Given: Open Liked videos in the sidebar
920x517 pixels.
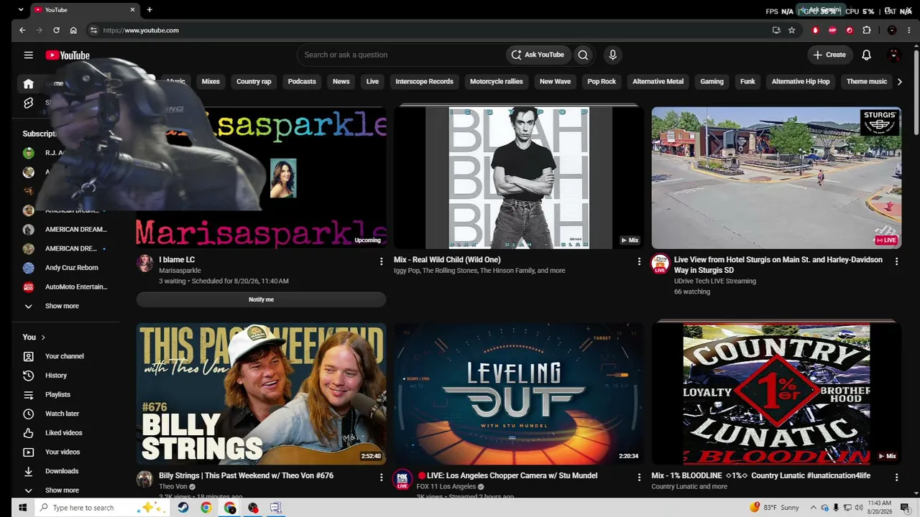Looking at the screenshot, I should point(64,433).
